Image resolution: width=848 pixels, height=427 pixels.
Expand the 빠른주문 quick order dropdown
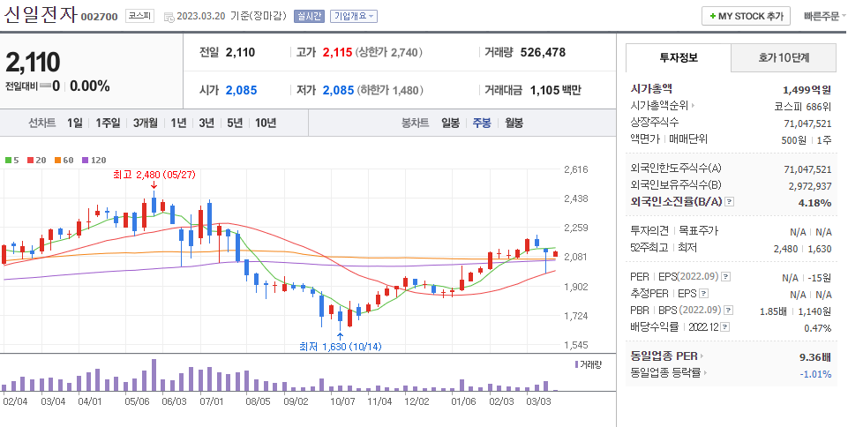[x=825, y=16]
